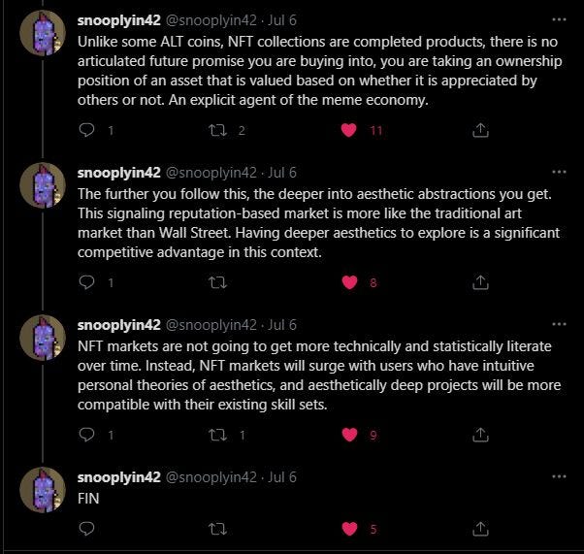584x554 pixels.
Task: Toggle like on the tweet with 8 likes
Action: pyautogui.click(x=349, y=282)
